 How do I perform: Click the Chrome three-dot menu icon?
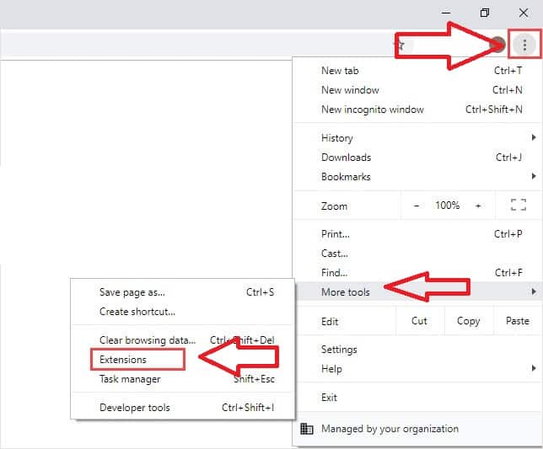(x=525, y=45)
